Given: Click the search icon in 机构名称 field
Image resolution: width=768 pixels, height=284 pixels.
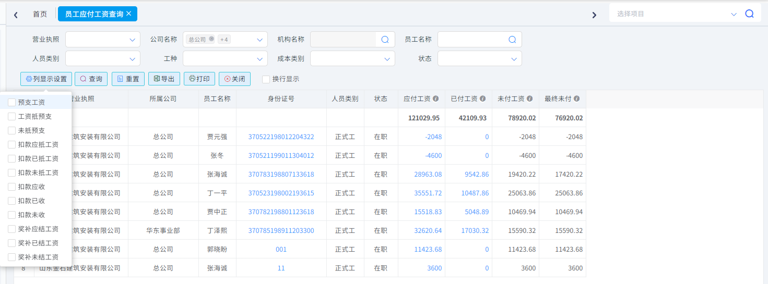Looking at the screenshot, I should pos(385,40).
